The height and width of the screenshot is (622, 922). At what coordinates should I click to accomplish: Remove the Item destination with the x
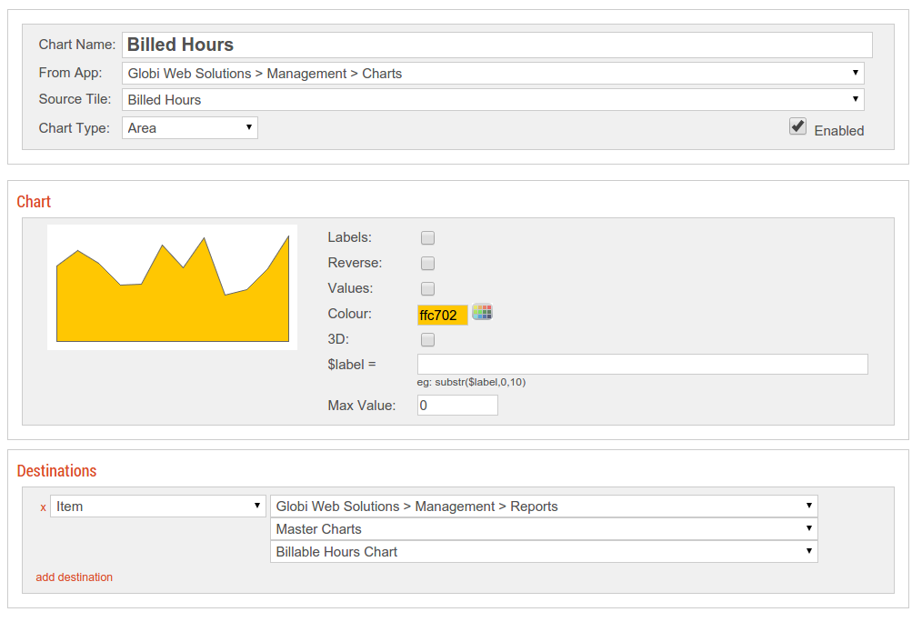[x=43, y=507]
